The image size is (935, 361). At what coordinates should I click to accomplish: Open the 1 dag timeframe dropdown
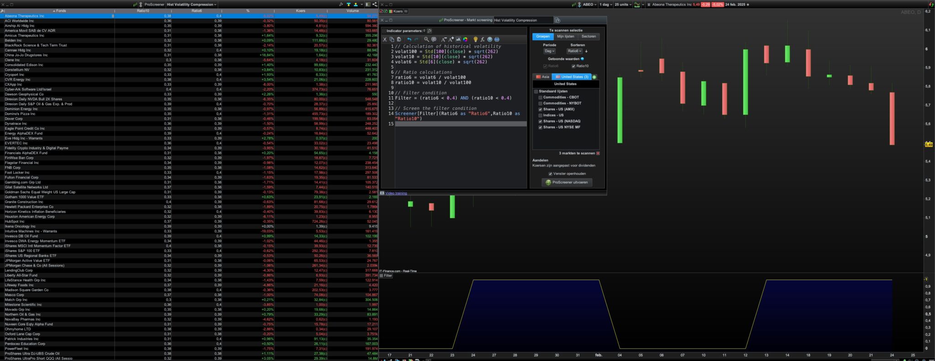coord(606,5)
